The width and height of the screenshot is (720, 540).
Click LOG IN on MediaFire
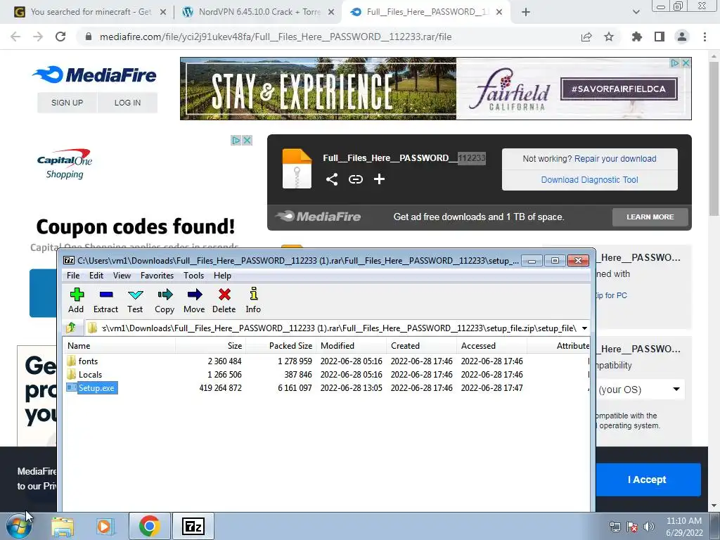coord(128,103)
